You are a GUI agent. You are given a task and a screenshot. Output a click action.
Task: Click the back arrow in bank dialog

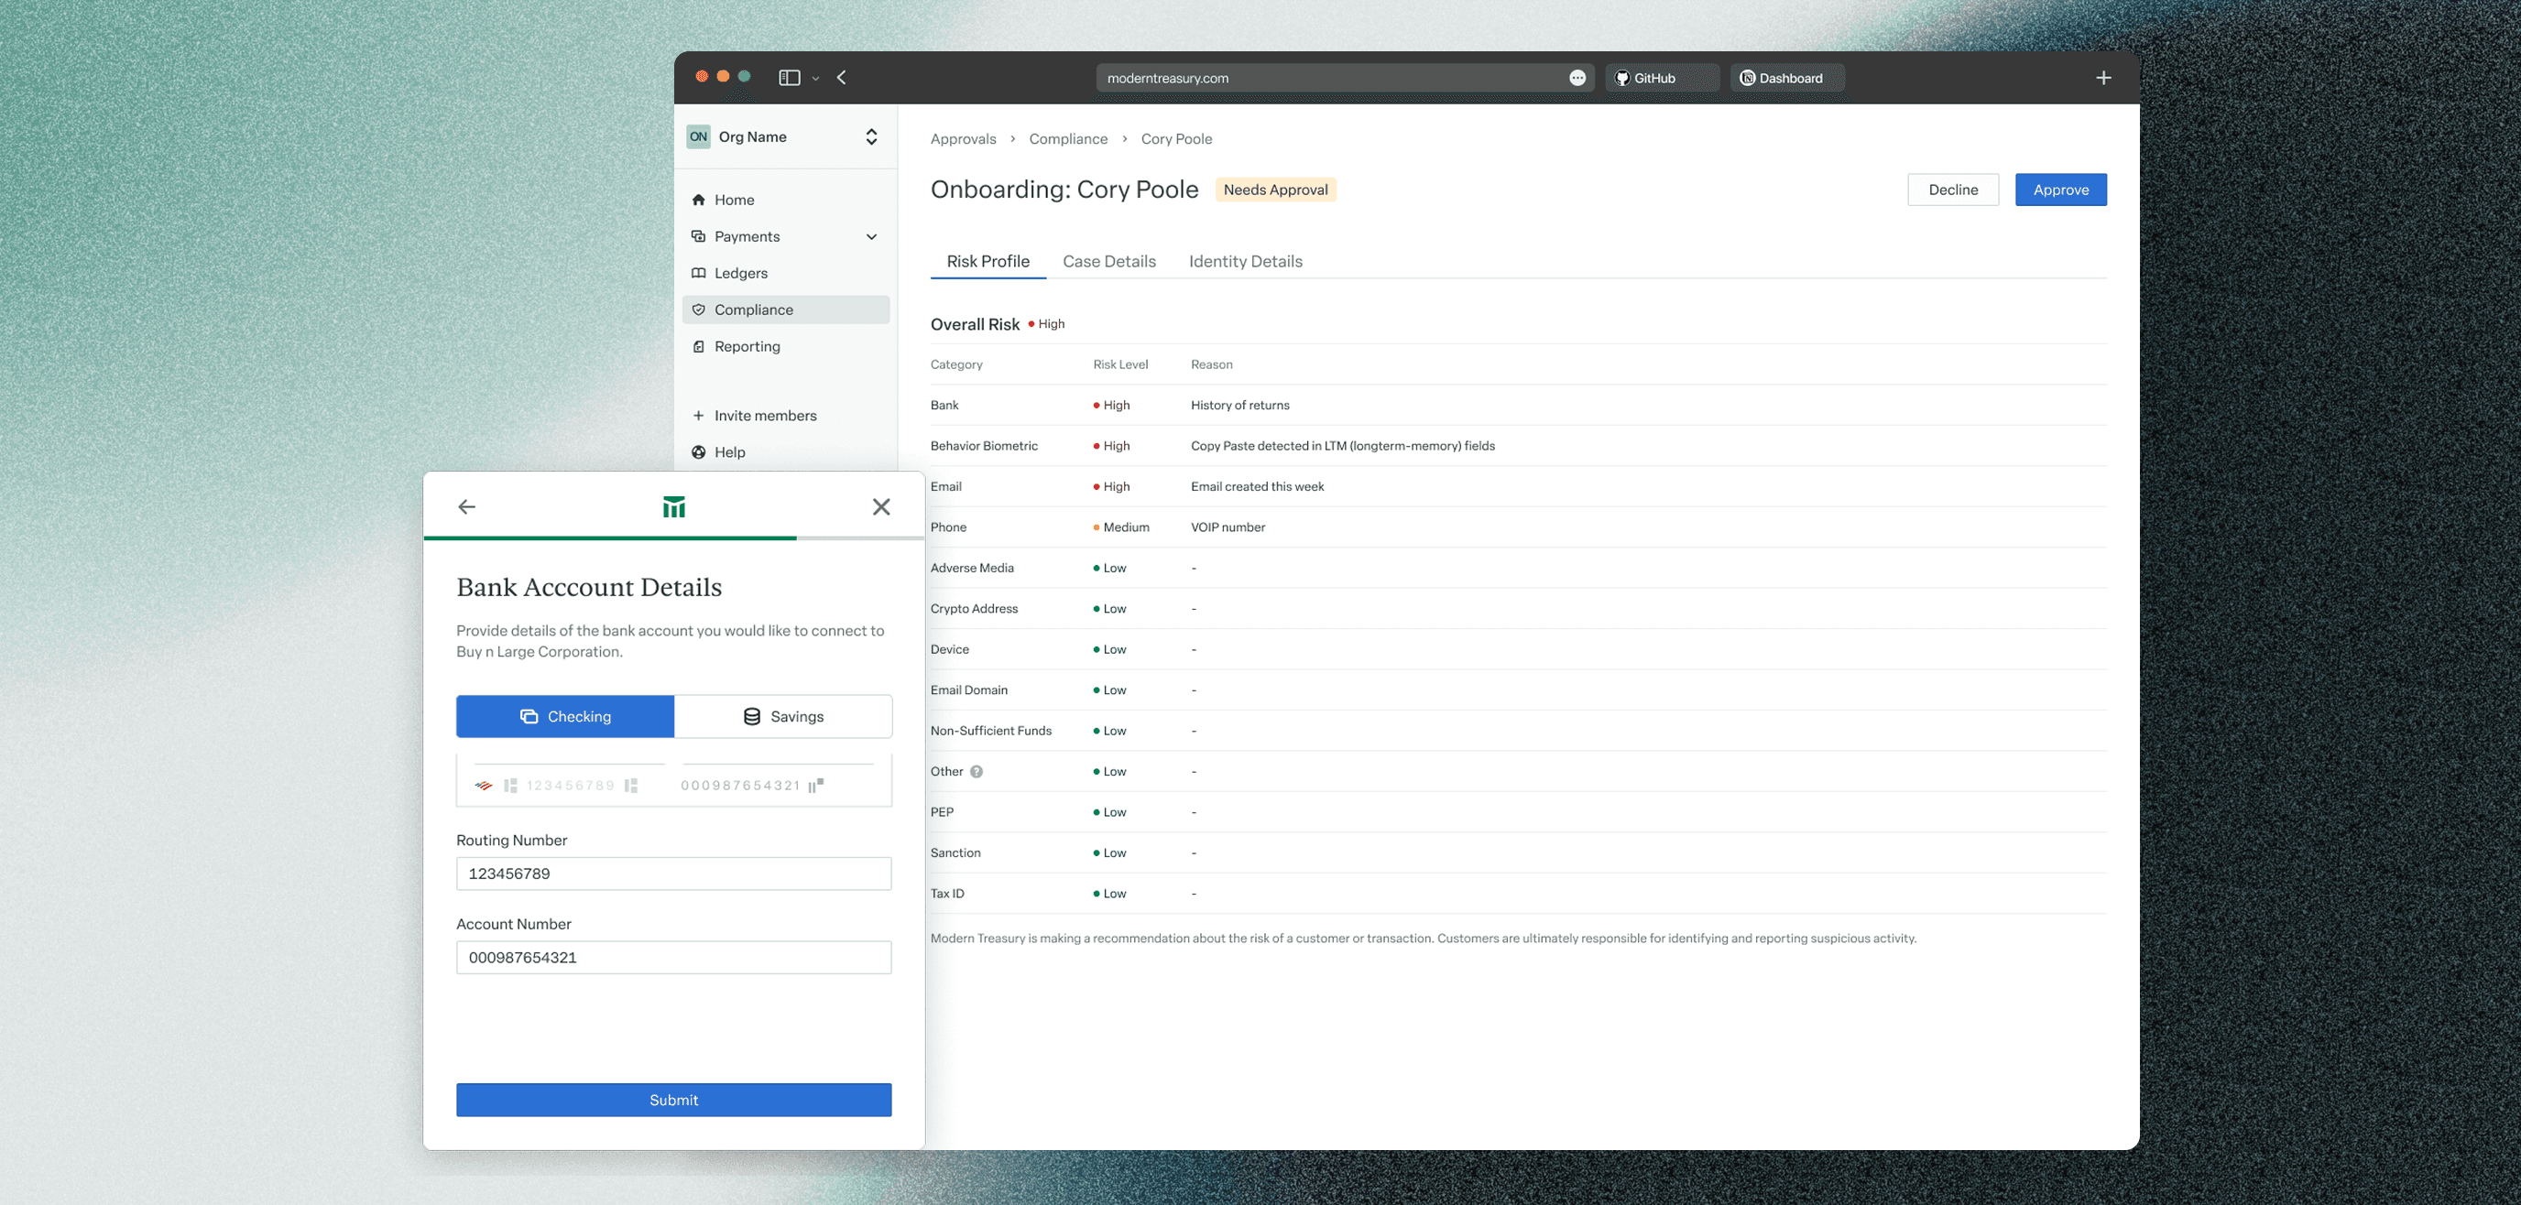click(x=467, y=506)
